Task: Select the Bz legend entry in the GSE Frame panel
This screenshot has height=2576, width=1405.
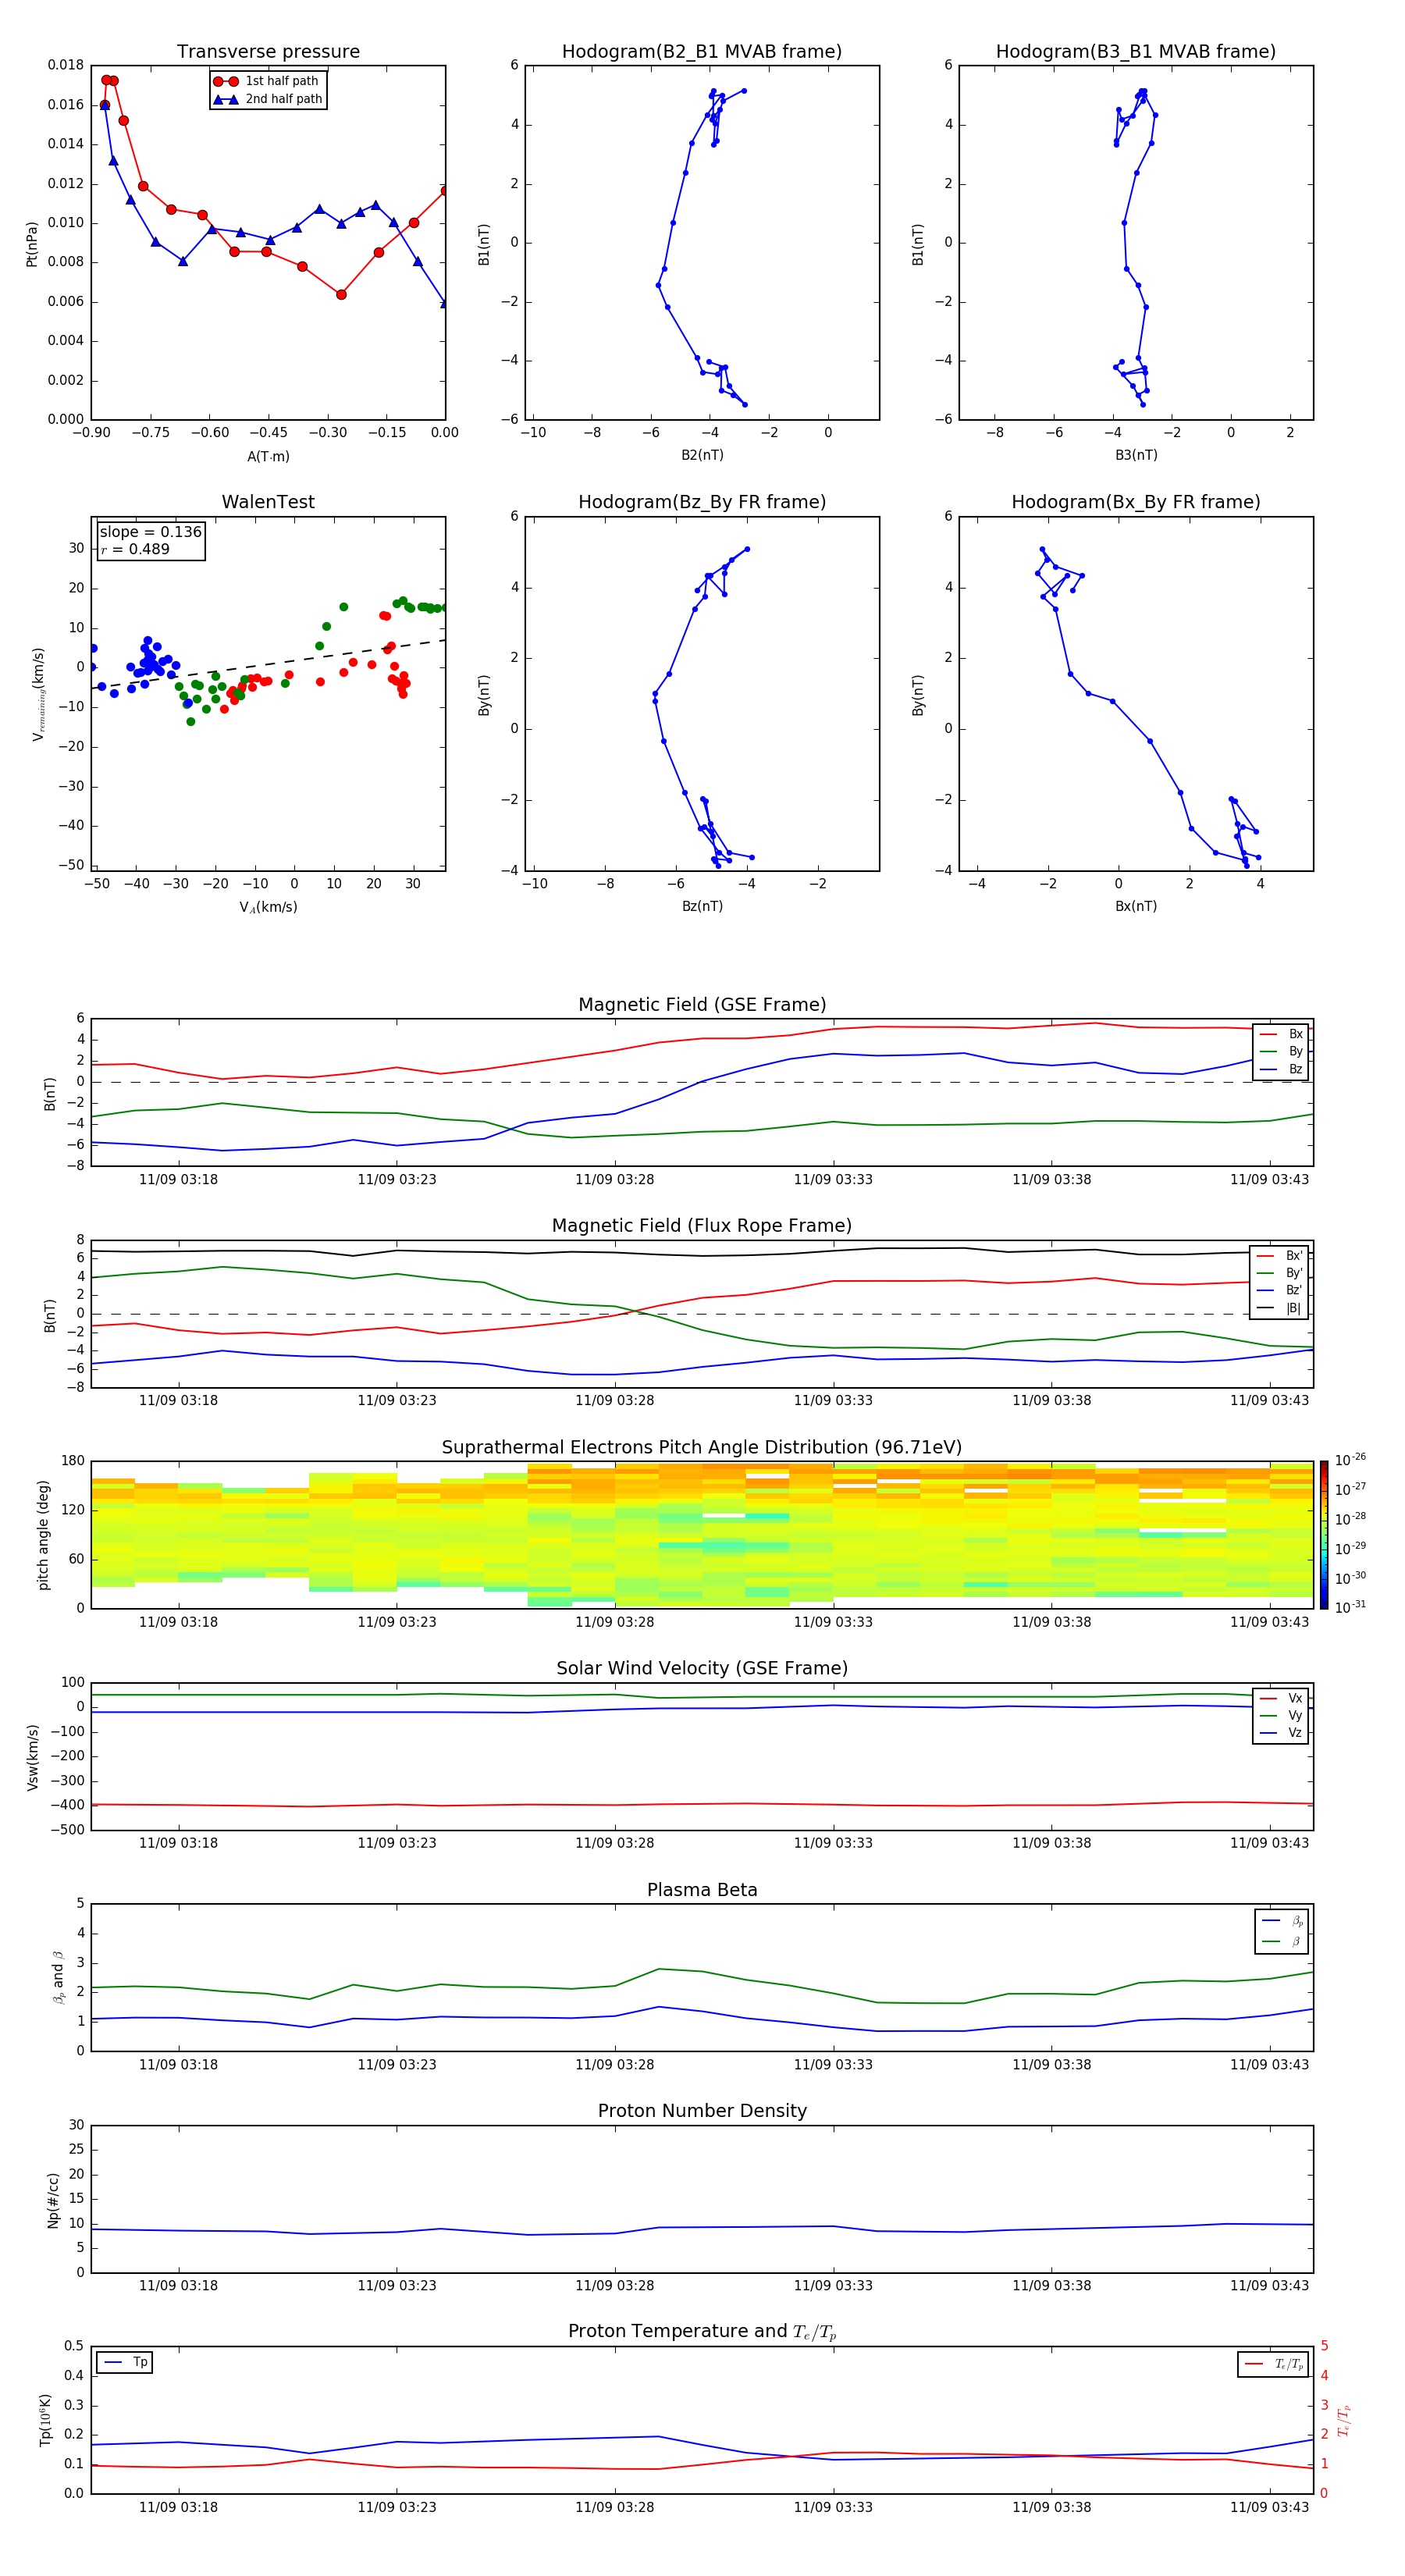Action: click(1281, 1069)
